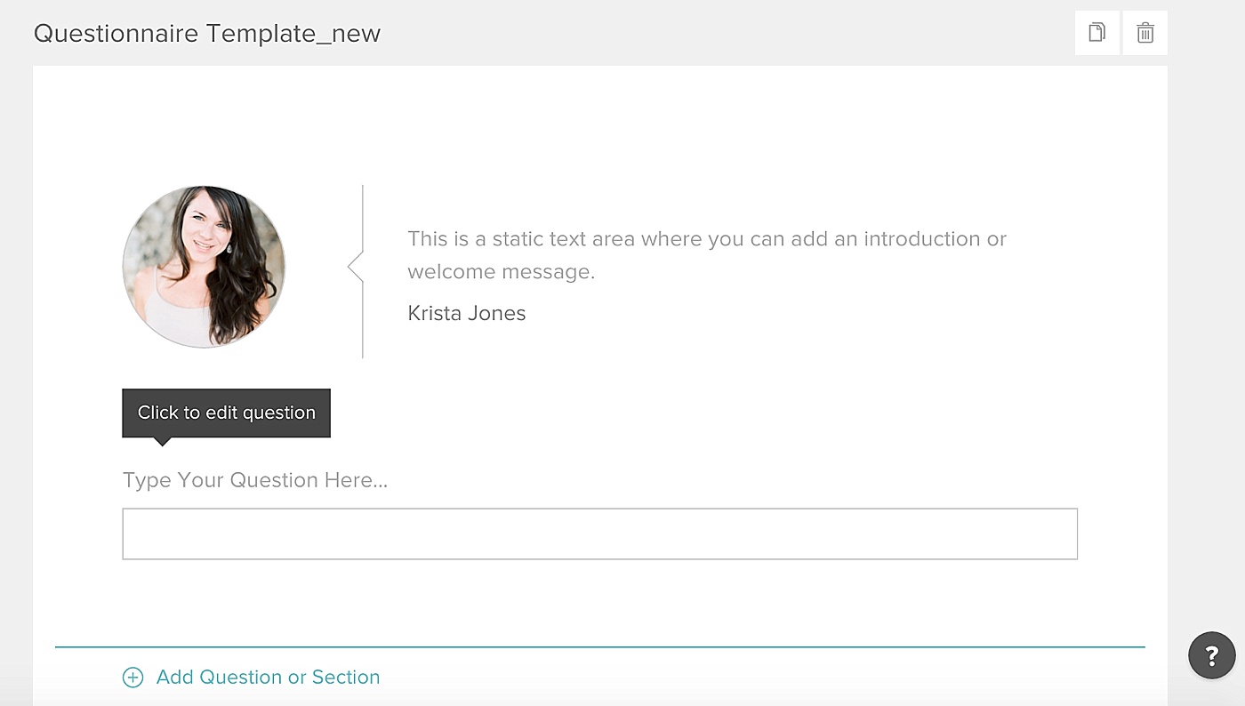Click the 'welcome message.' text line
1245x706 pixels.
[501, 272]
